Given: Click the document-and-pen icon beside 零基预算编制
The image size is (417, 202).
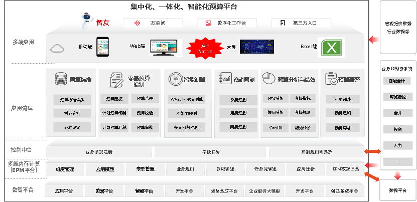Looking at the screenshot, I should tap(117, 80).
